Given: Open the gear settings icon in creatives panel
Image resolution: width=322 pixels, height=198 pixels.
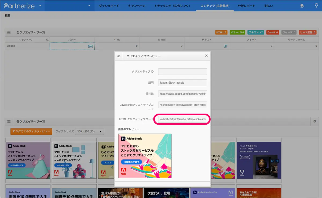Looking at the screenshot, I should 315,121.
